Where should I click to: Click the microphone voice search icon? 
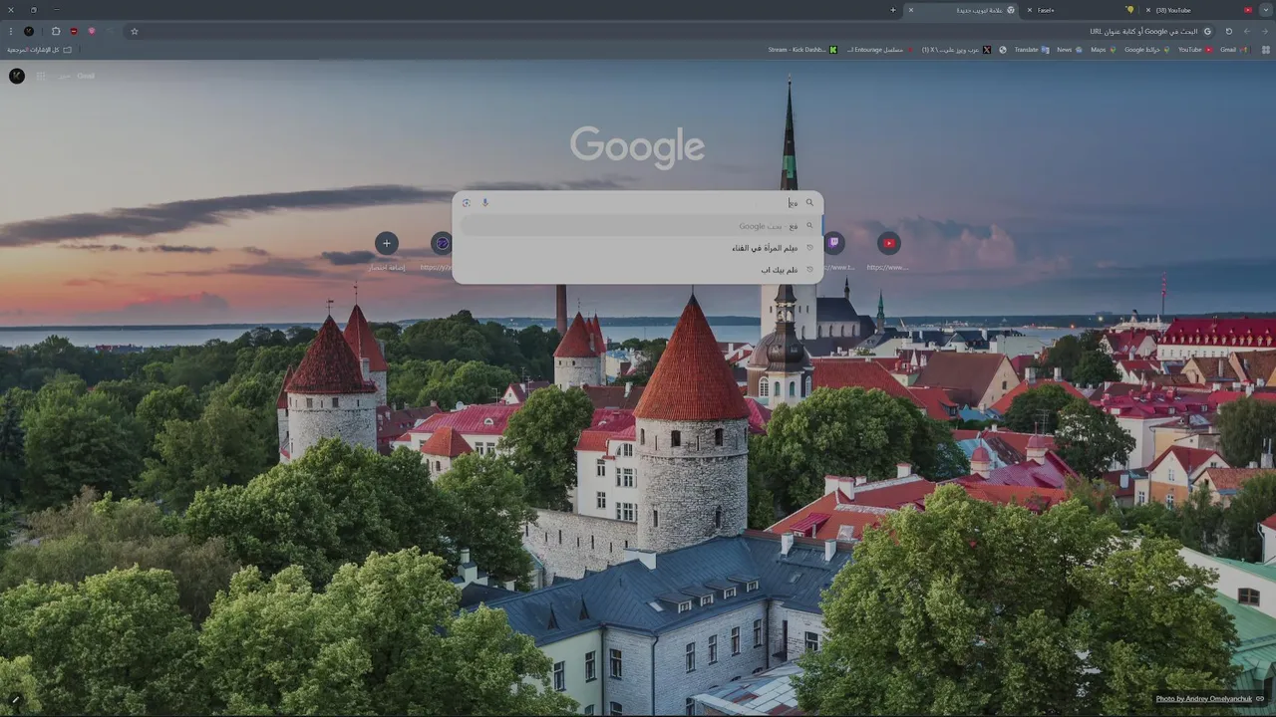(x=485, y=202)
